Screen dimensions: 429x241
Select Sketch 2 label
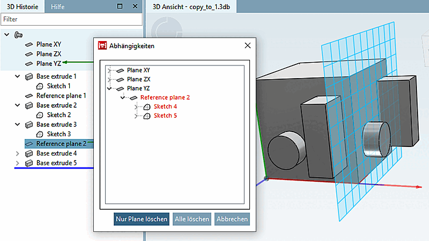[59, 115]
